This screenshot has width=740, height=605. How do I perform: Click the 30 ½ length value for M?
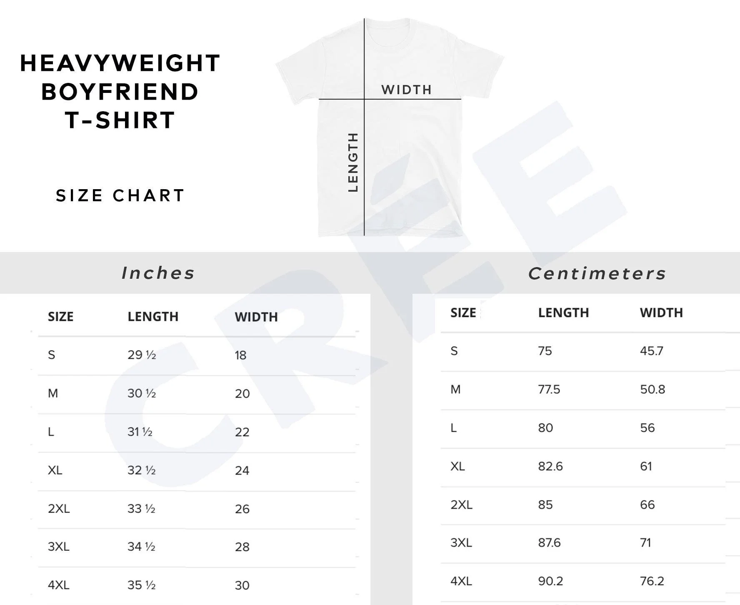pos(142,393)
